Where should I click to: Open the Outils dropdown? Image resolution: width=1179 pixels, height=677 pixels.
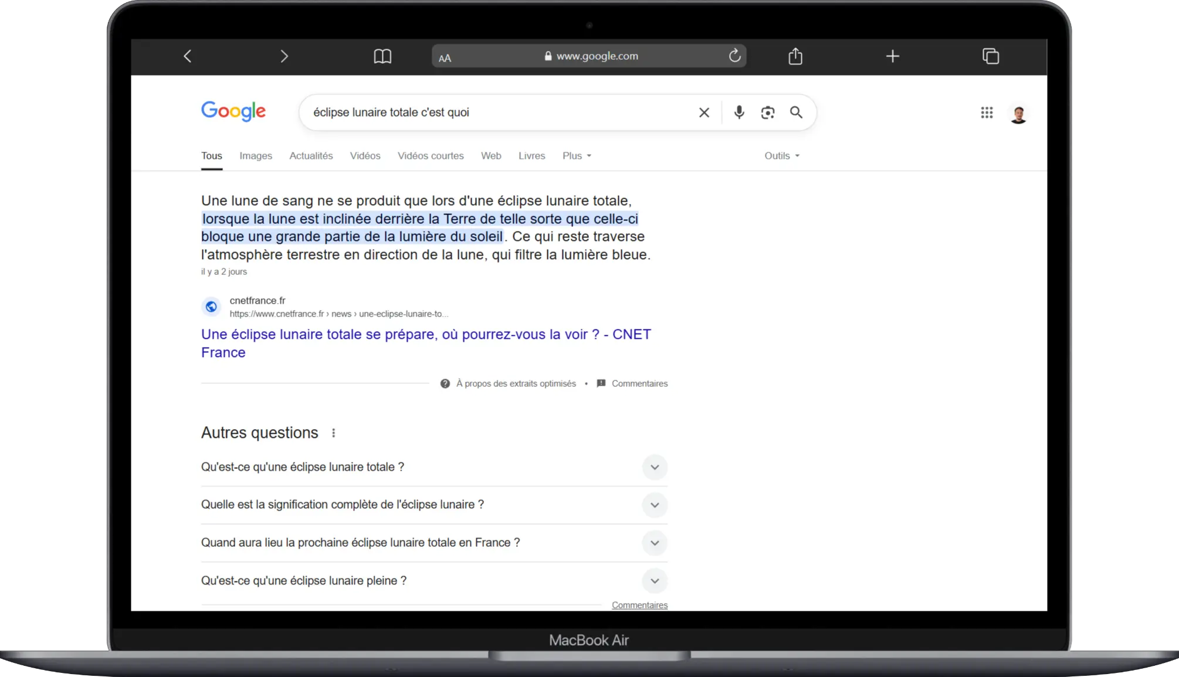tap(782, 156)
